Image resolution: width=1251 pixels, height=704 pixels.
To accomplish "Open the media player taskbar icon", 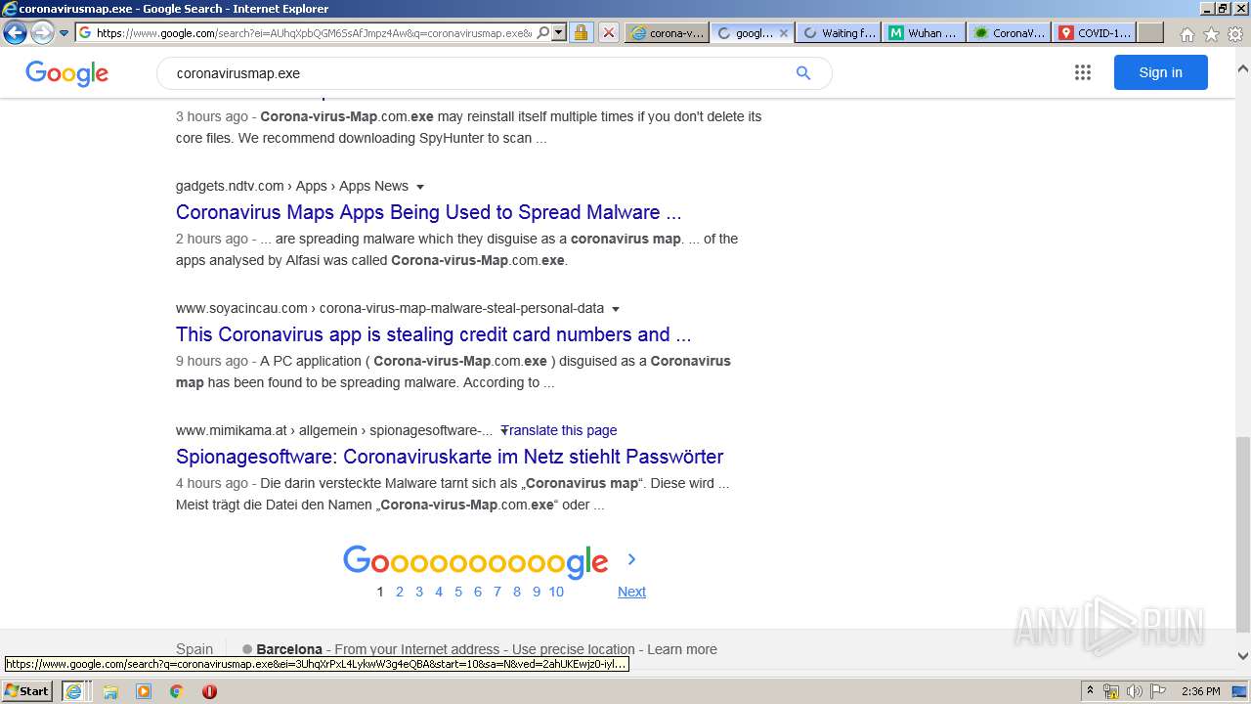I will click(x=144, y=691).
